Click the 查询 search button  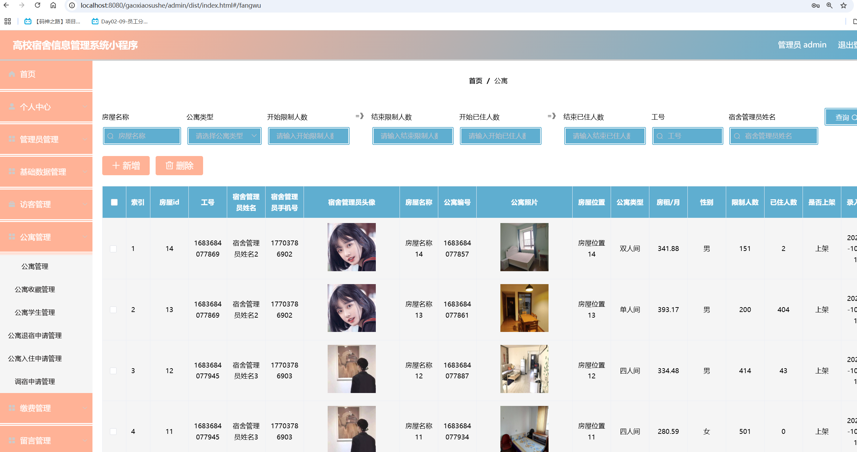[x=842, y=117]
